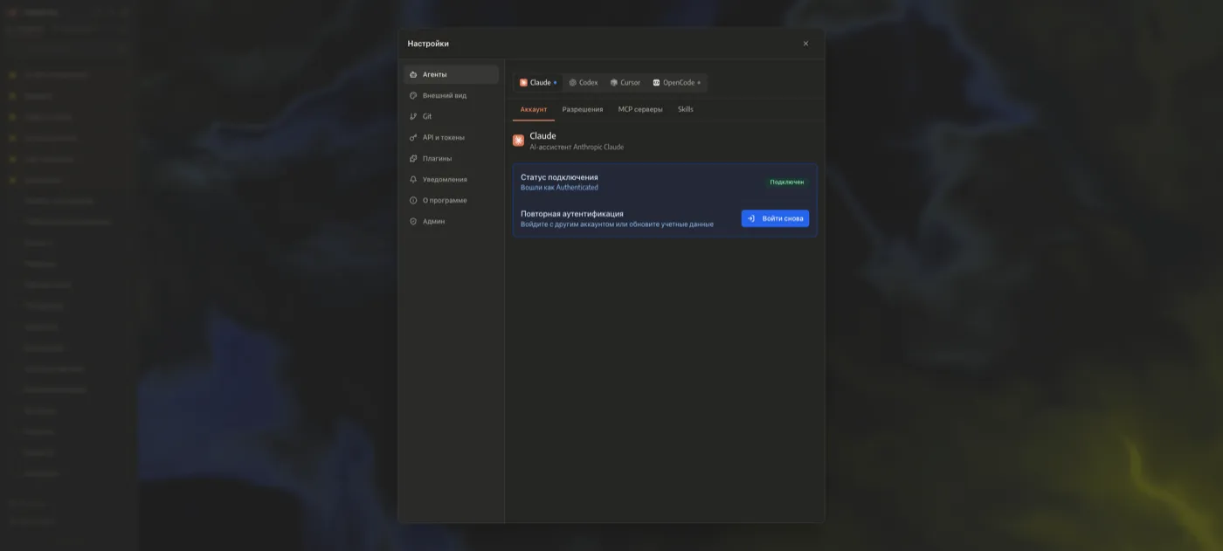
Task: Open the Админ section
Action: 451,221
